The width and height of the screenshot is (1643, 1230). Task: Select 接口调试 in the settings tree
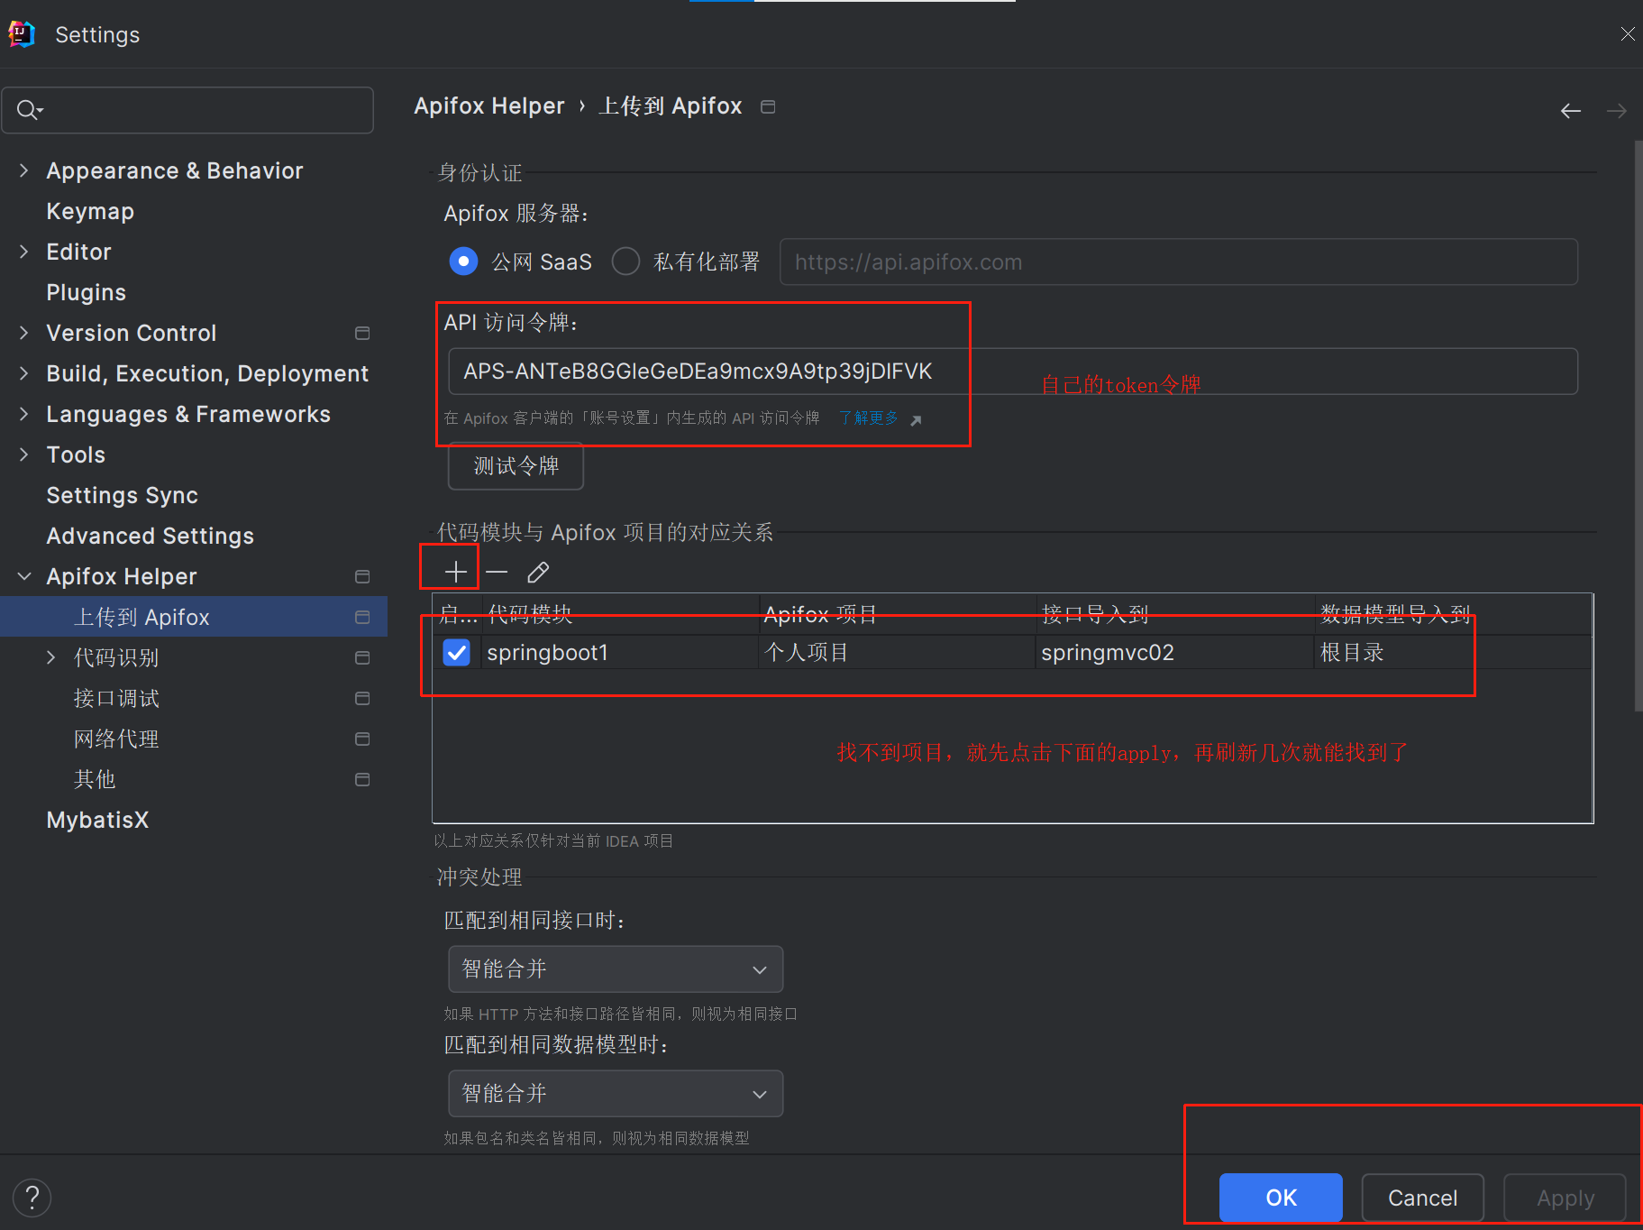click(116, 698)
